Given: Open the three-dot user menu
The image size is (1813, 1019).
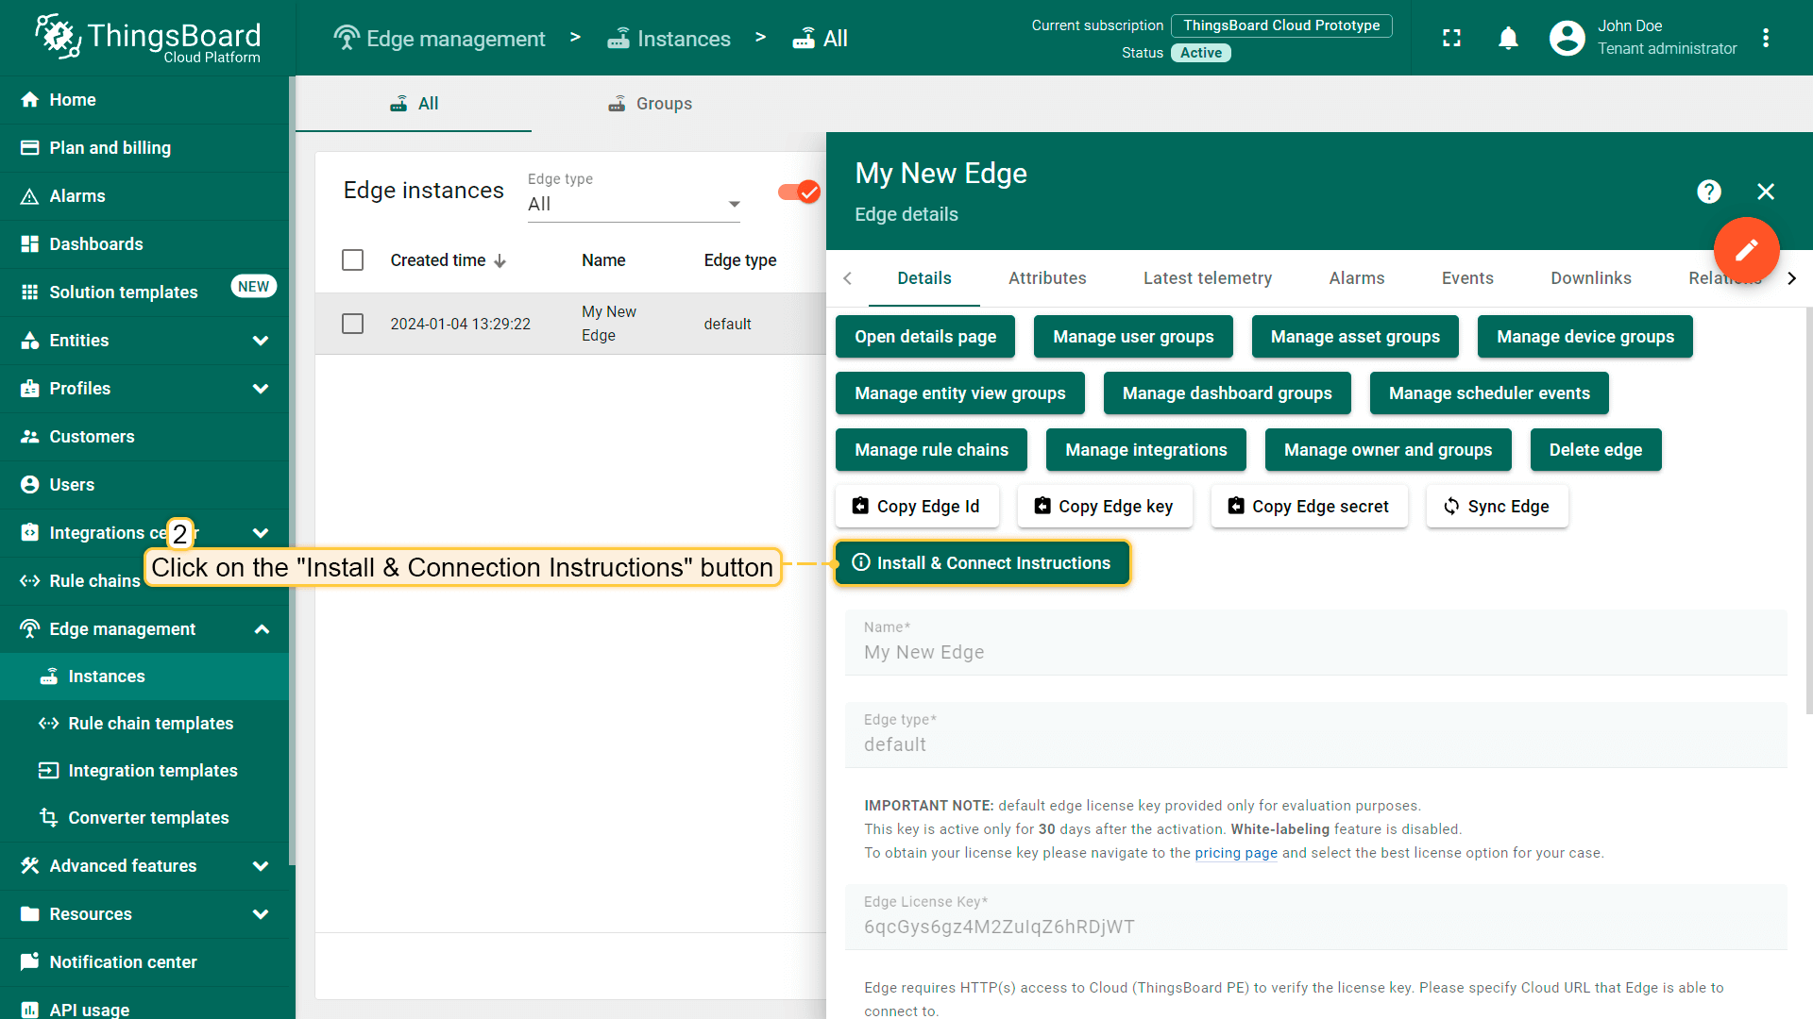Looking at the screenshot, I should point(1765,38).
